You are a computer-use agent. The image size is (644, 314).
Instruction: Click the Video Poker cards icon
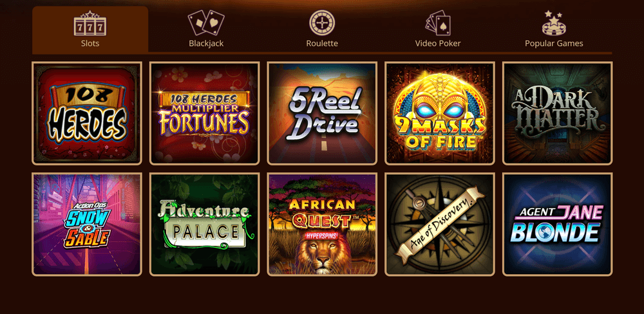pos(438,23)
